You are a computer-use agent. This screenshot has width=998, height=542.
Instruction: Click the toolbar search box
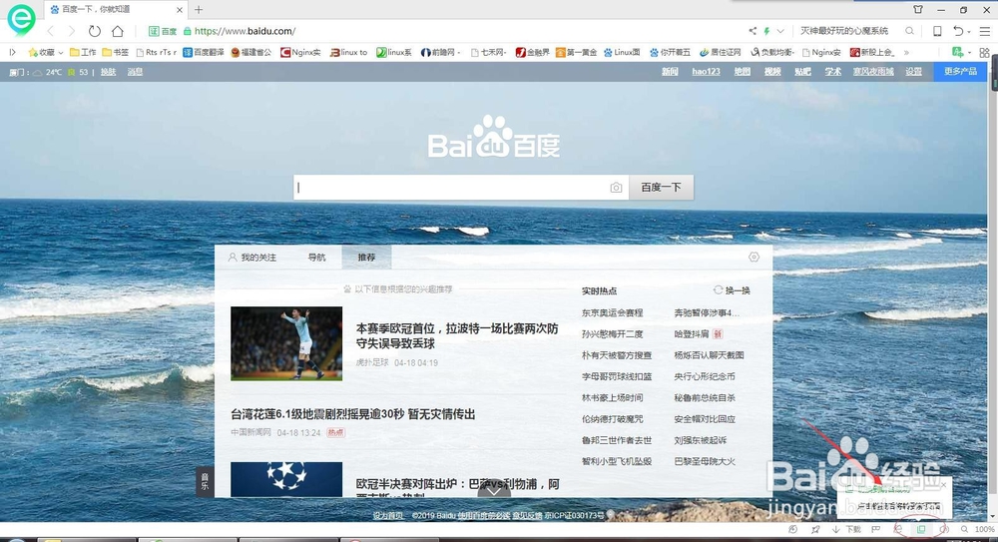tap(845, 31)
